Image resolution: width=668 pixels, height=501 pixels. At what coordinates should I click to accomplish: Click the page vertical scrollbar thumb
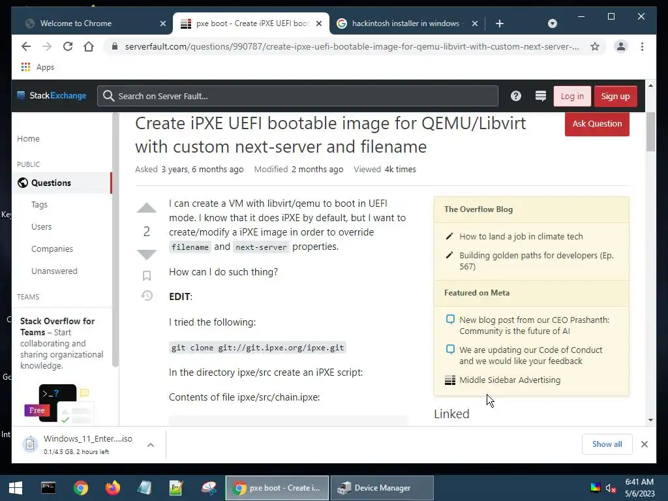pyautogui.click(x=650, y=132)
